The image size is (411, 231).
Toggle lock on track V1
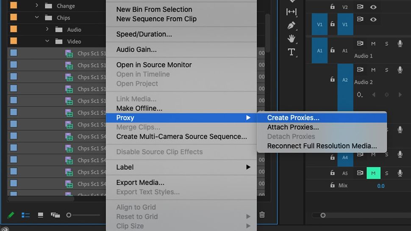pos(332,24)
